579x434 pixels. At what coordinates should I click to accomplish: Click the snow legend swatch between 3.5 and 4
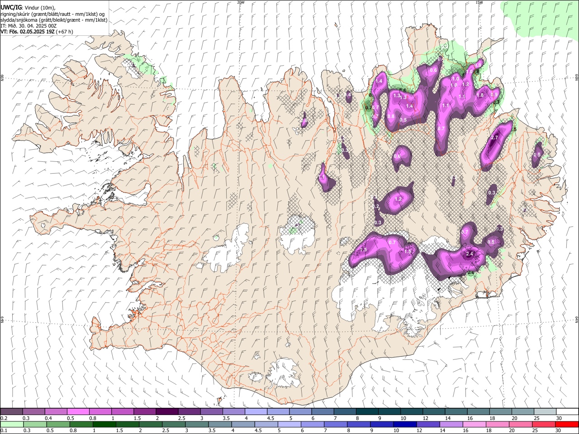234,412
